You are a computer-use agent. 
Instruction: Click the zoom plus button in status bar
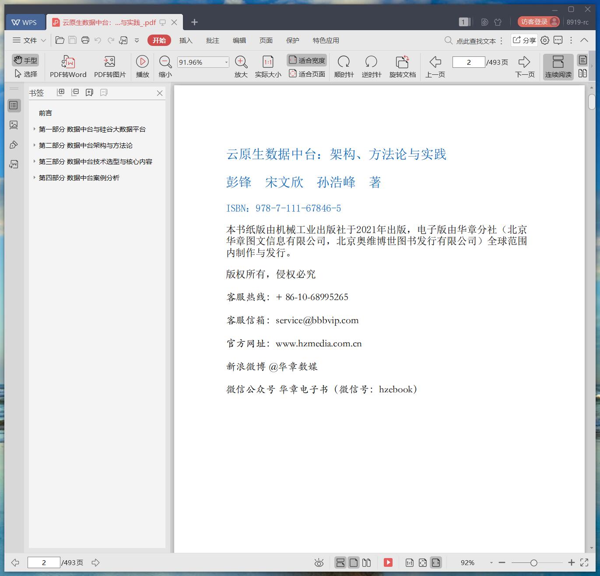(571, 563)
